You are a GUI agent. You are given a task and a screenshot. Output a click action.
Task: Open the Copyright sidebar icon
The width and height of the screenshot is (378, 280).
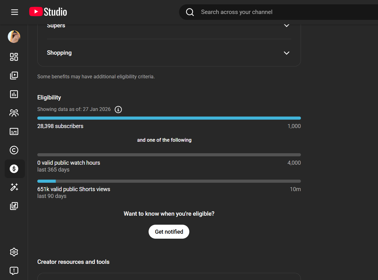(14, 150)
